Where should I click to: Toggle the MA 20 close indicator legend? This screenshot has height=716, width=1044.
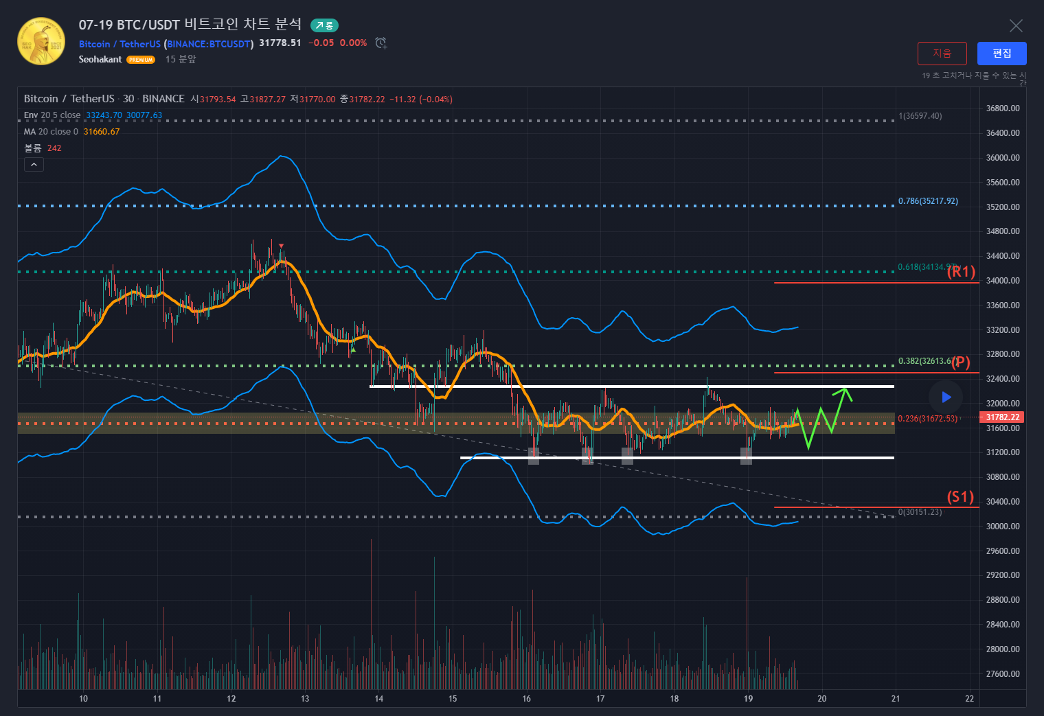pos(51,132)
